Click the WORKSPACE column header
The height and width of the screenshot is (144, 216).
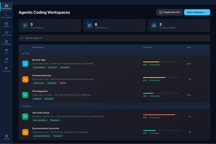(x=38, y=47)
